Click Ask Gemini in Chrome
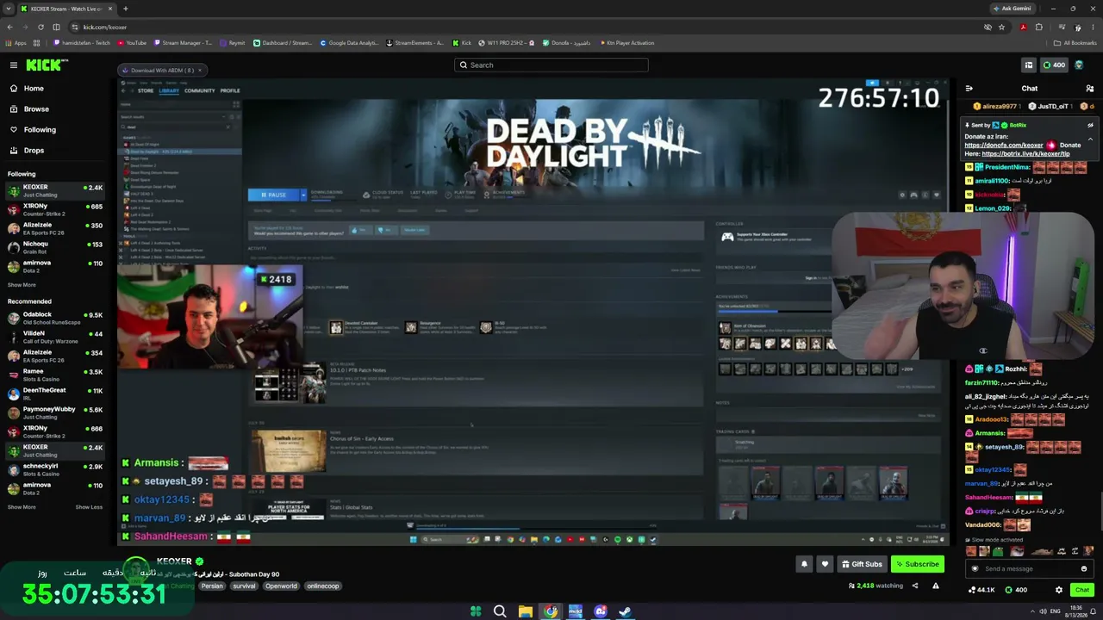1103x620 pixels. coord(1013,9)
